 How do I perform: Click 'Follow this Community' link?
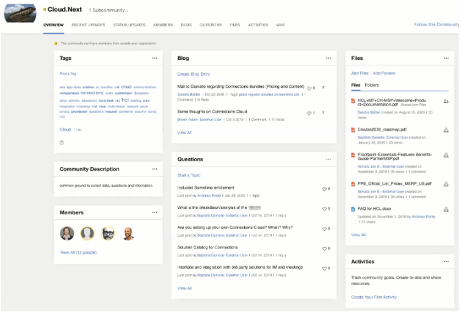coord(437,24)
